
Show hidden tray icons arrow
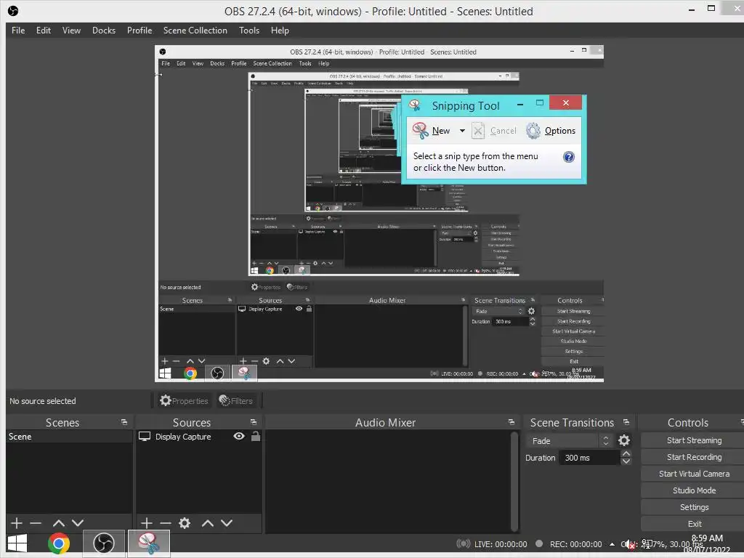click(612, 544)
